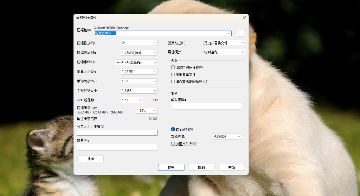The image size is (360, 196).
Task: Open the memory usage 80% dropdown
Action: coord(147,110)
